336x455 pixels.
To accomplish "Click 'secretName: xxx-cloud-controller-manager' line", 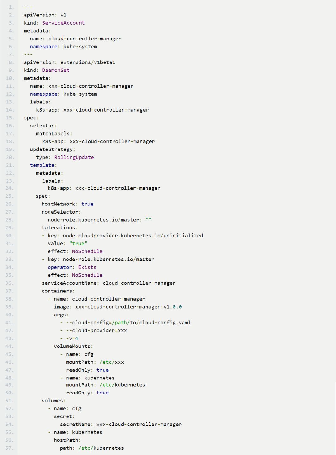I will tap(121, 424).
